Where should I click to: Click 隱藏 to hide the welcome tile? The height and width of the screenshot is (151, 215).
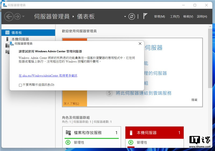click(194, 100)
